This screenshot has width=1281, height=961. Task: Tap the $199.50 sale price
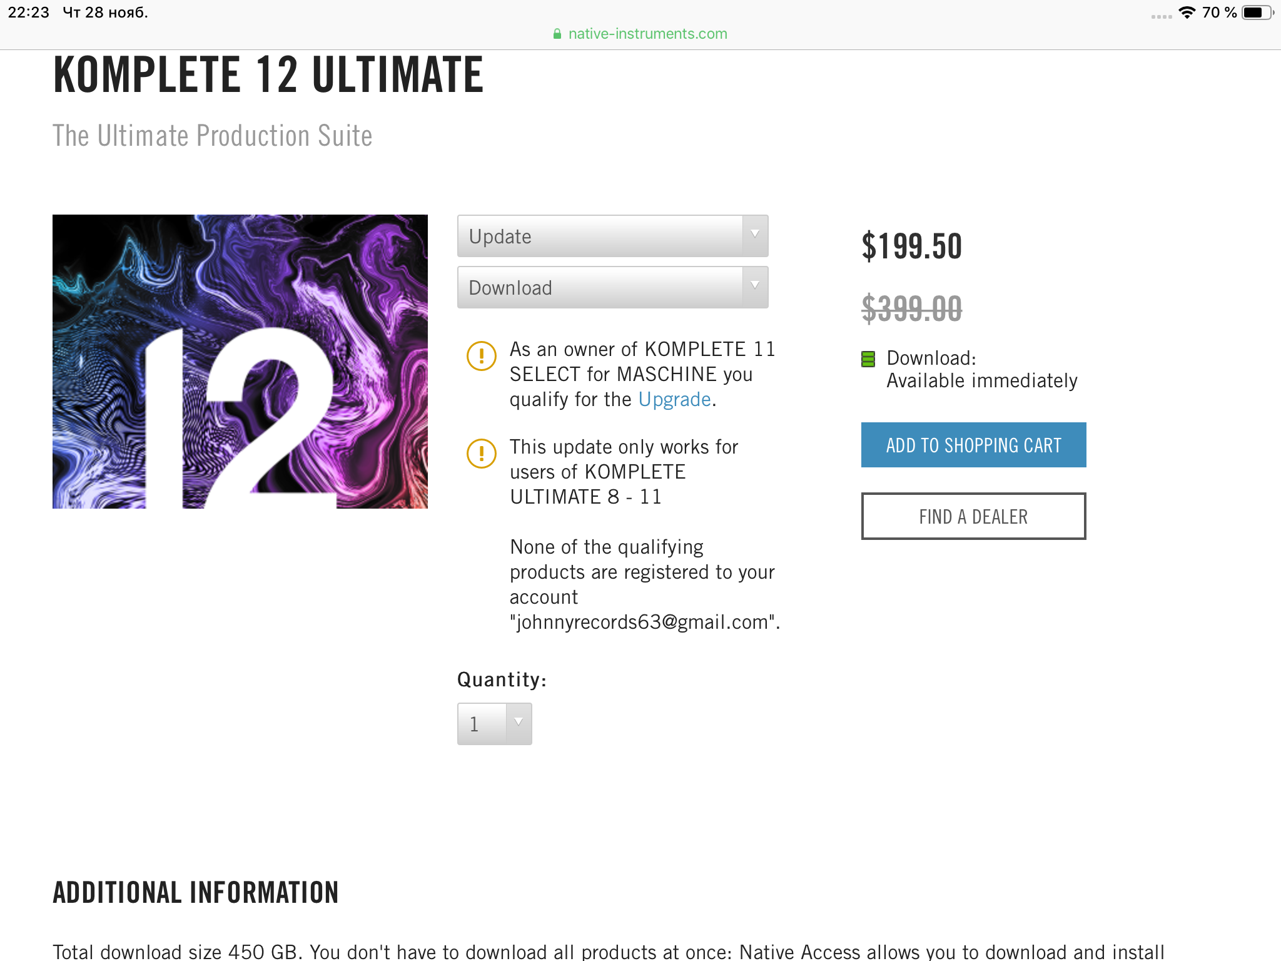pyautogui.click(x=911, y=246)
